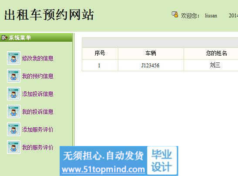Viewport: 238px width, 176px height.
Task: Click the icon beside 我的投诉信息
Action: coord(13,111)
